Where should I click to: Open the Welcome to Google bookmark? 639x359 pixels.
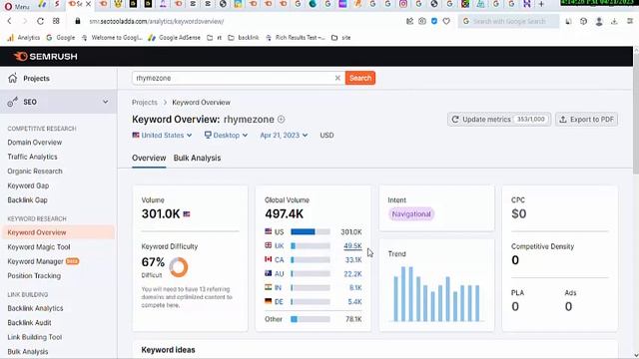112,38
